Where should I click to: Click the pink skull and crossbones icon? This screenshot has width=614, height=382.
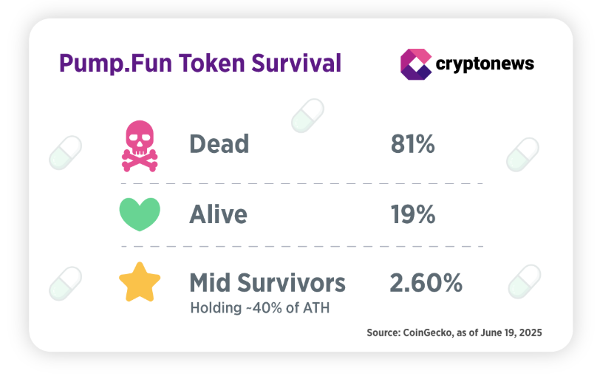[x=140, y=146]
